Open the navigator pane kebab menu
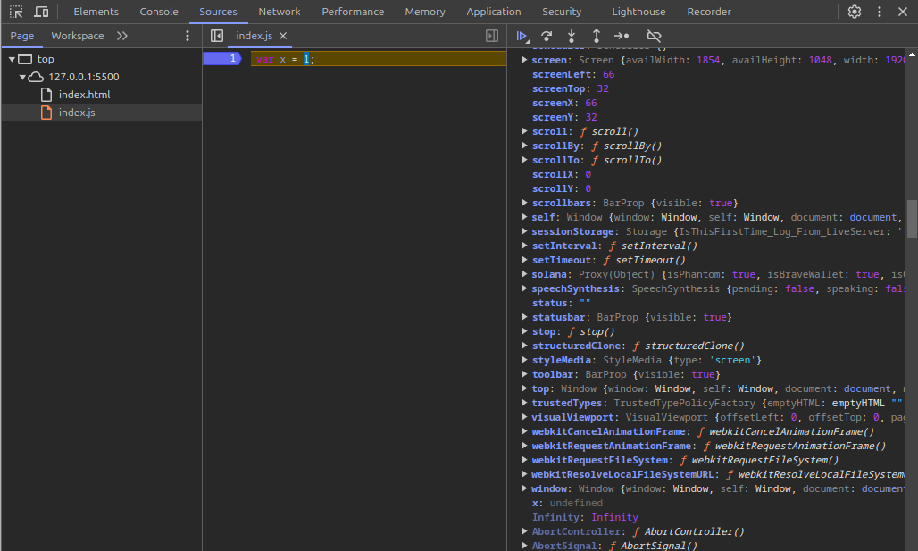Viewport: 918px width, 551px height. click(188, 36)
